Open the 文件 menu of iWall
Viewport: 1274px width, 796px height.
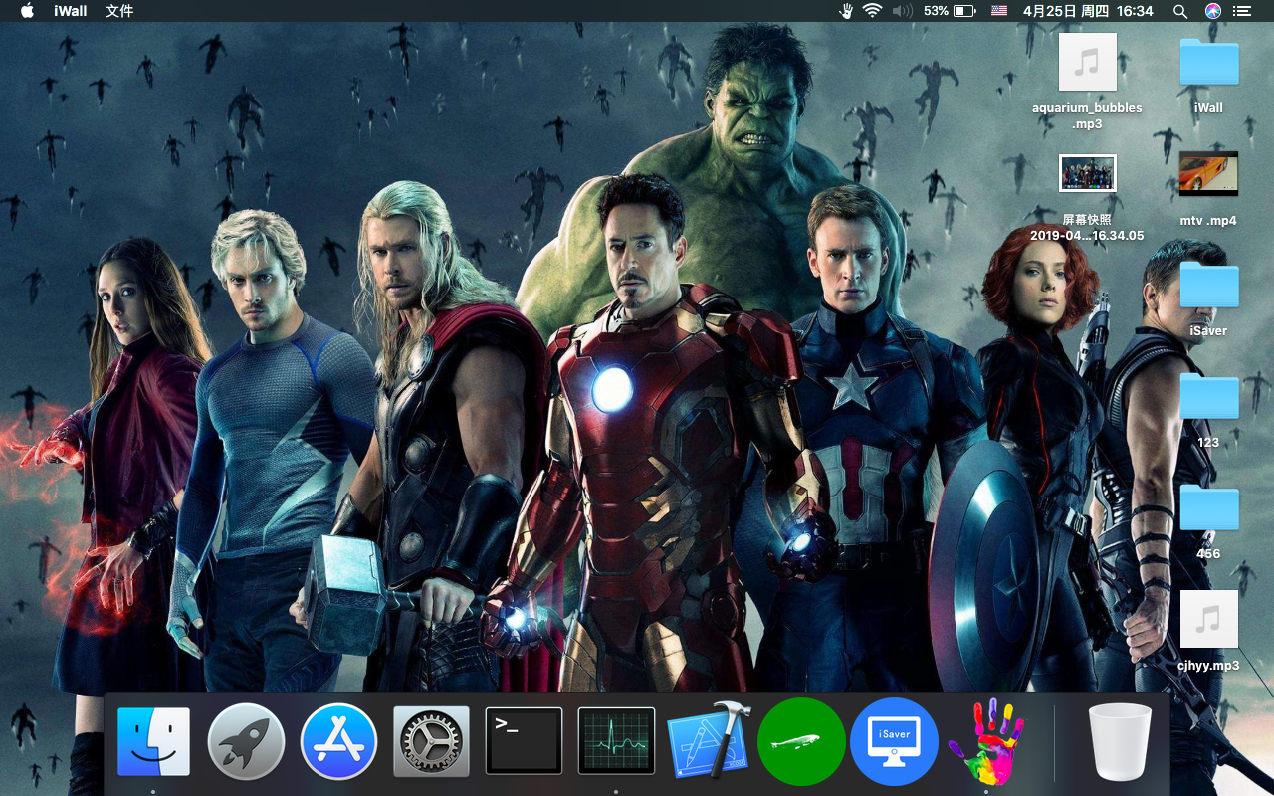click(x=118, y=11)
